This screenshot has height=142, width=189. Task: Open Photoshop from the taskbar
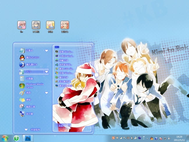point(28,138)
